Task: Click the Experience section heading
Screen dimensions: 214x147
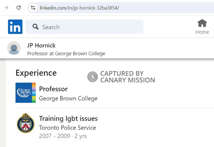Action: coord(36,73)
